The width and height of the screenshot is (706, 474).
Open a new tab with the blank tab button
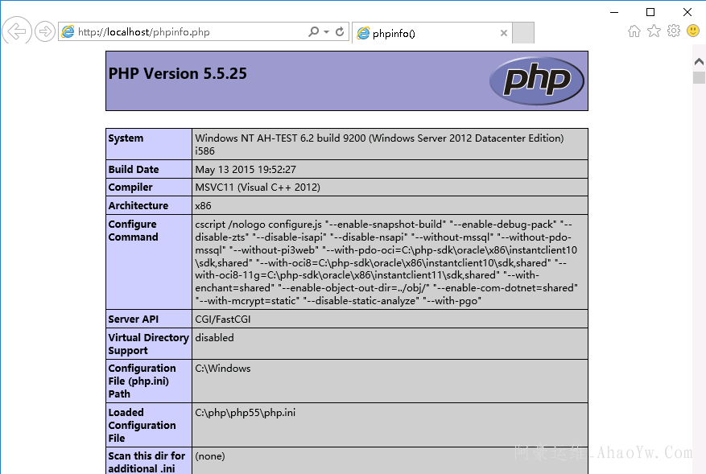523,33
